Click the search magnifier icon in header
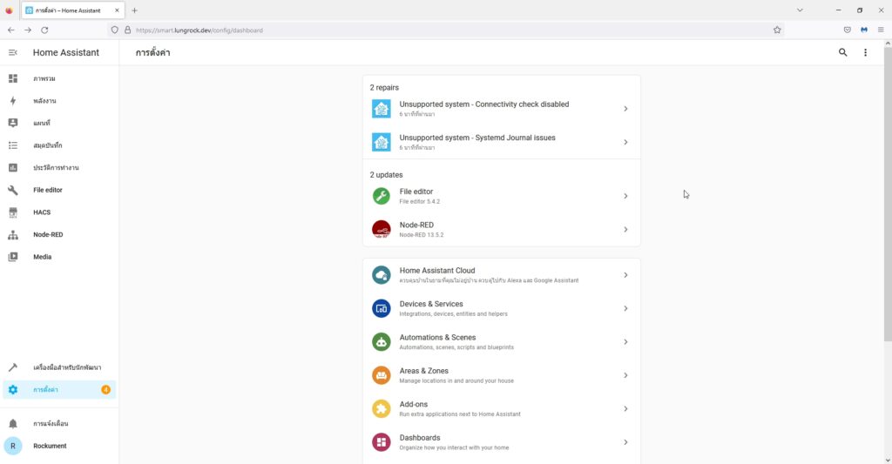The width and height of the screenshot is (892, 464). coord(842,52)
